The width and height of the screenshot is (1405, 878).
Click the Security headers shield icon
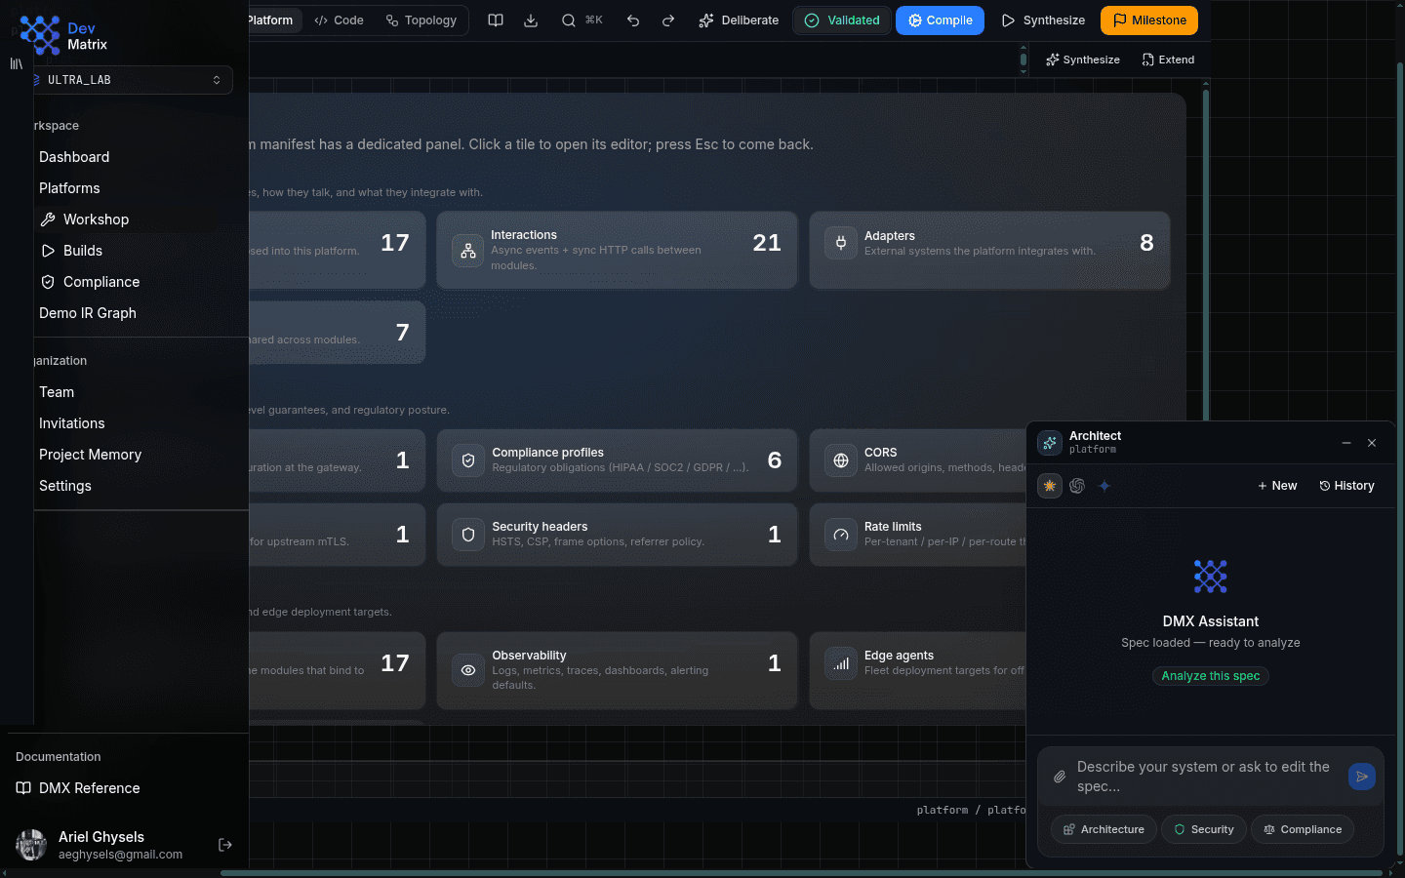tap(468, 535)
